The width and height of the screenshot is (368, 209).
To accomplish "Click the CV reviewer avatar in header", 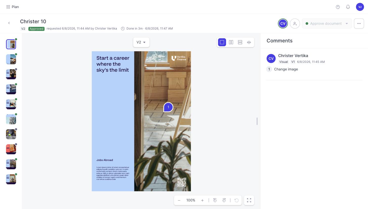I will [283, 23].
